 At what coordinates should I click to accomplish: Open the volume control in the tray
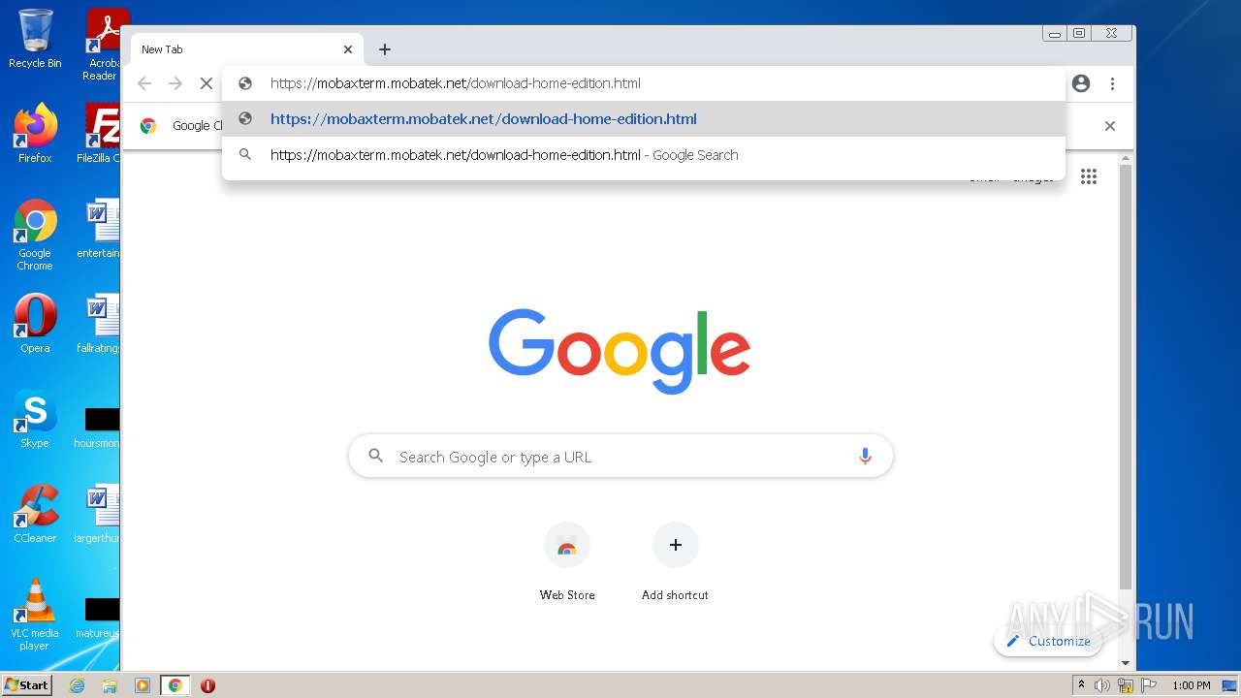pos(1101,685)
